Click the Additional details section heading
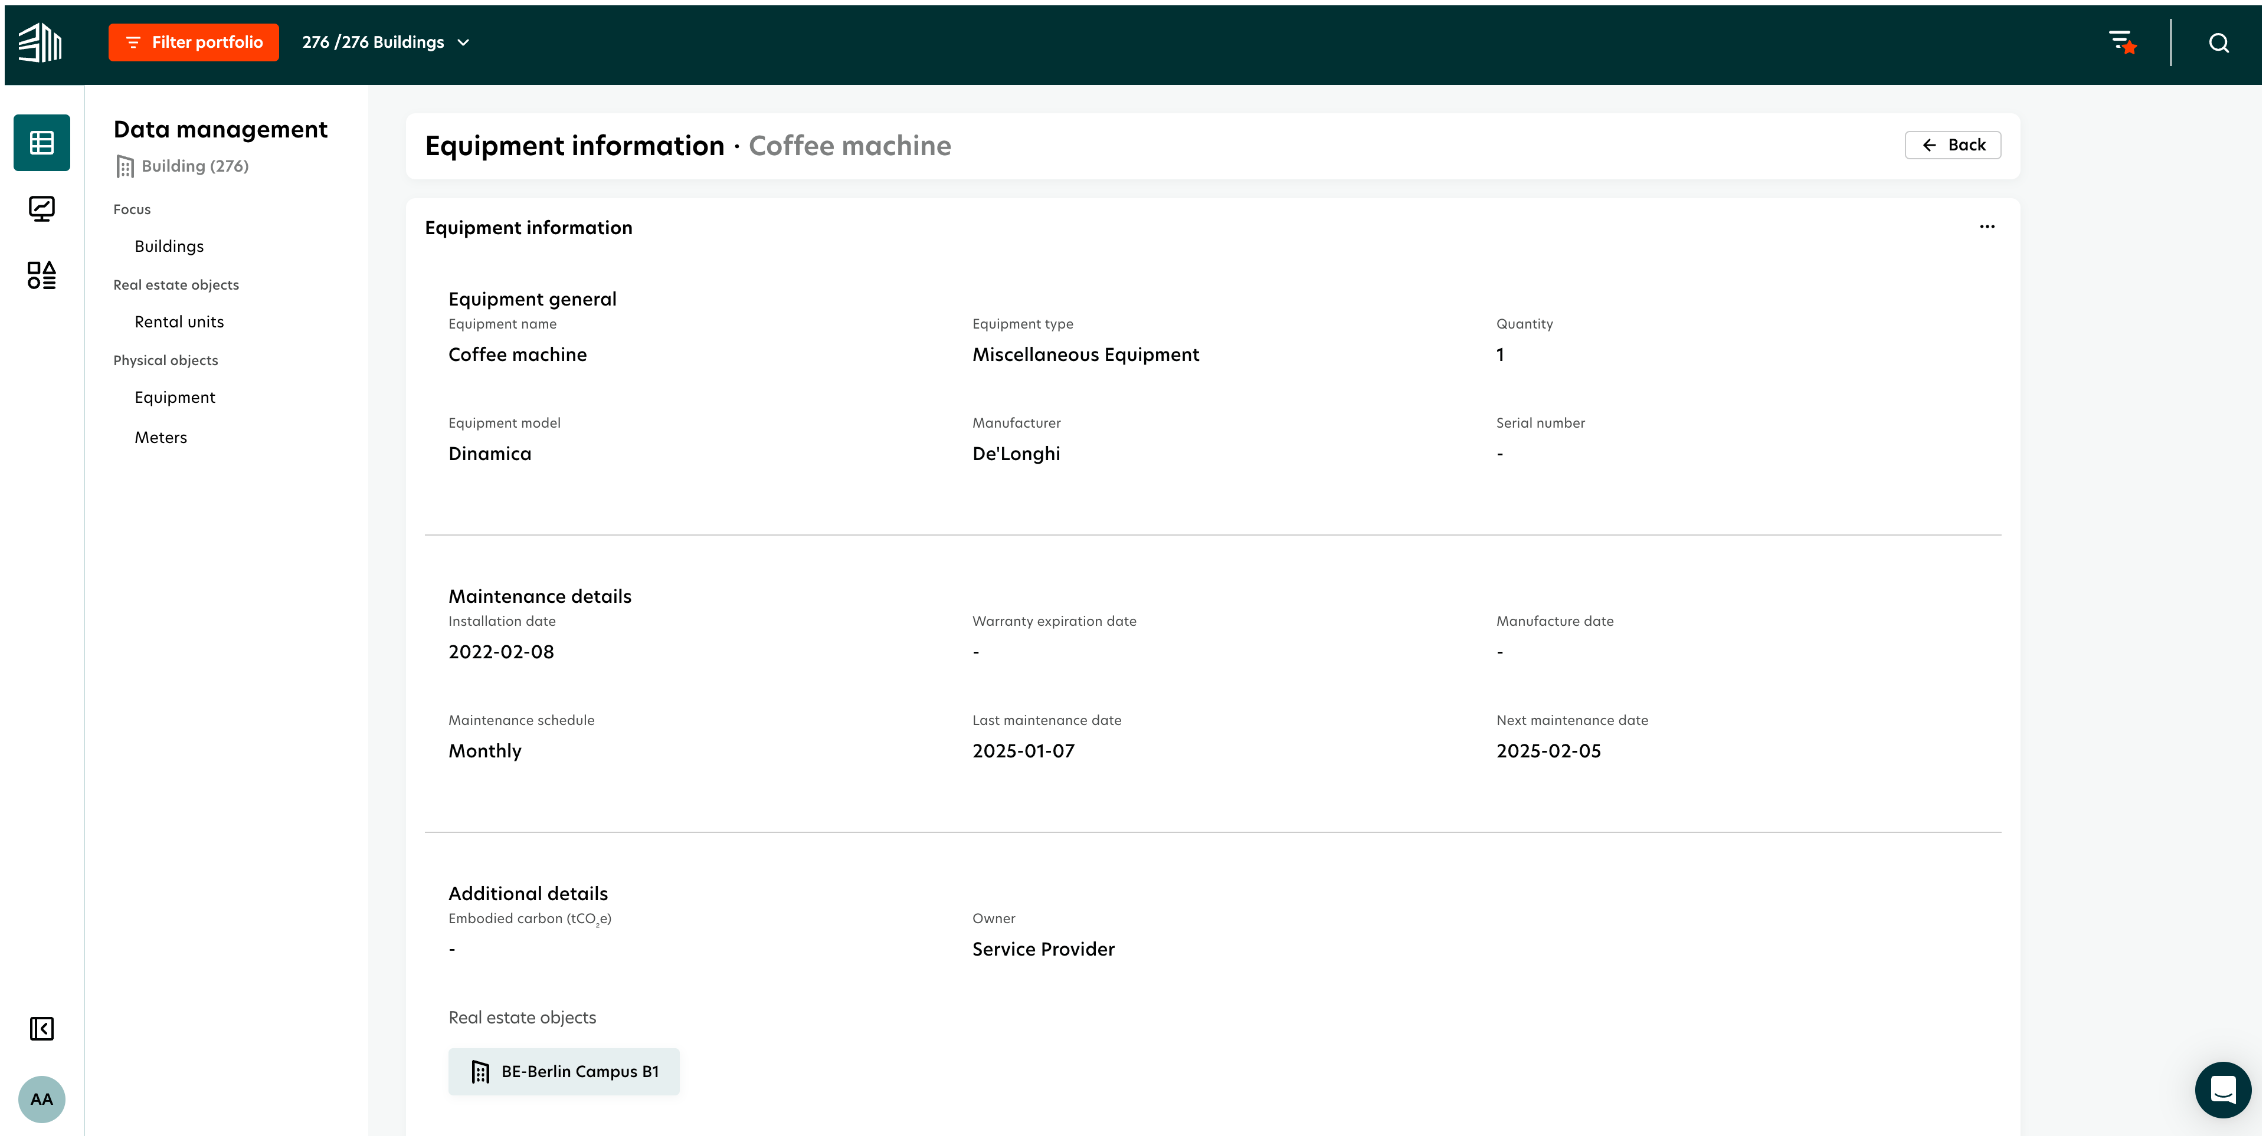This screenshot has width=2266, height=1142. click(528, 893)
